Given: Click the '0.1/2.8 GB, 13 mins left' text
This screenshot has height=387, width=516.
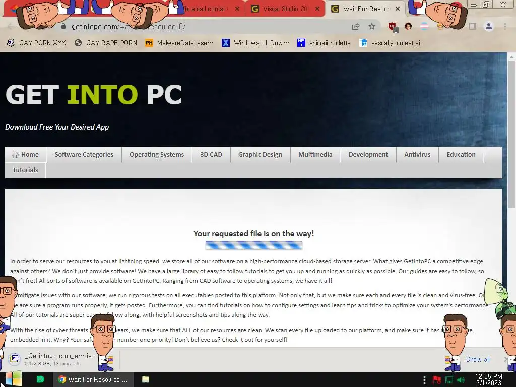Looking at the screenshot, I should tap(52, 364).
